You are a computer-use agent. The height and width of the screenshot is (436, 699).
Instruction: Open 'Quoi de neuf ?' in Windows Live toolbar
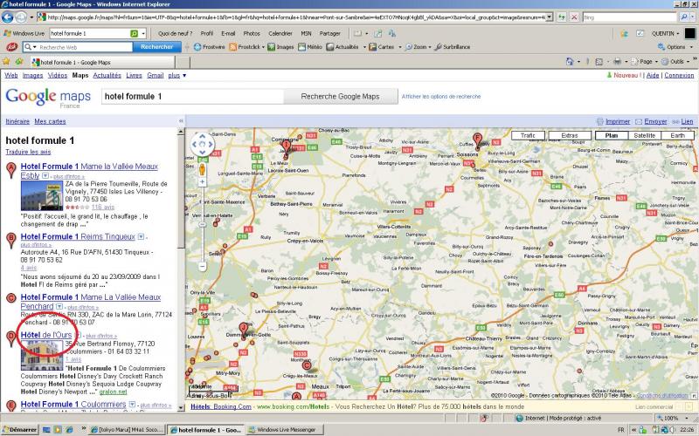click(x=176, y=33)
